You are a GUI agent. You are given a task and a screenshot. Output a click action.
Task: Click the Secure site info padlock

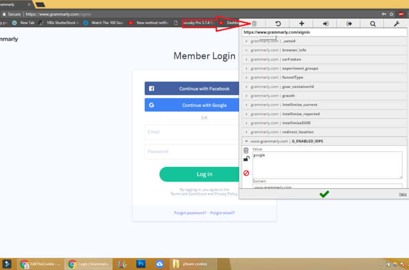(x=4, y=14)
